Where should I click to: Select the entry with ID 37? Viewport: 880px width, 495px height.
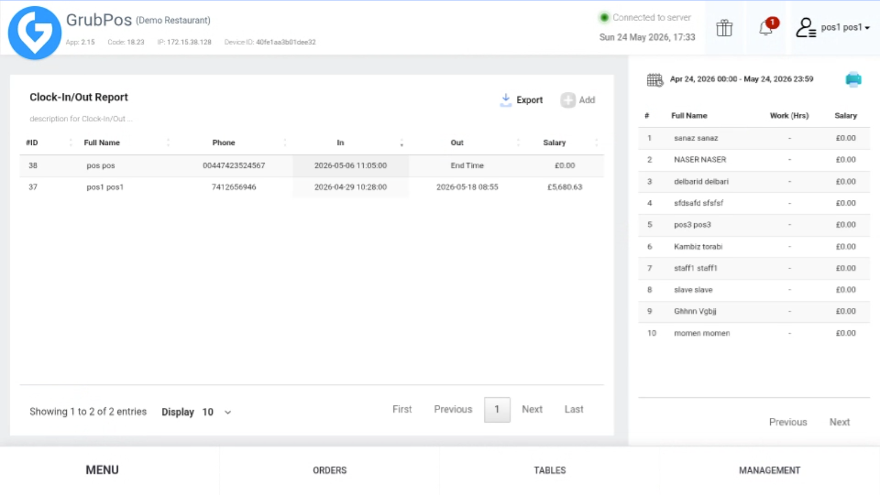(x=312, y=187)
